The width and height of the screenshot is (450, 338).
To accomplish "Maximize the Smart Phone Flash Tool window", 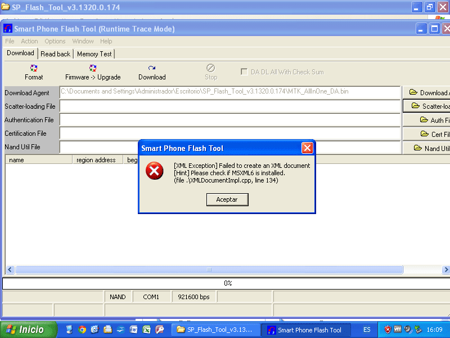I will click(434, 29).
